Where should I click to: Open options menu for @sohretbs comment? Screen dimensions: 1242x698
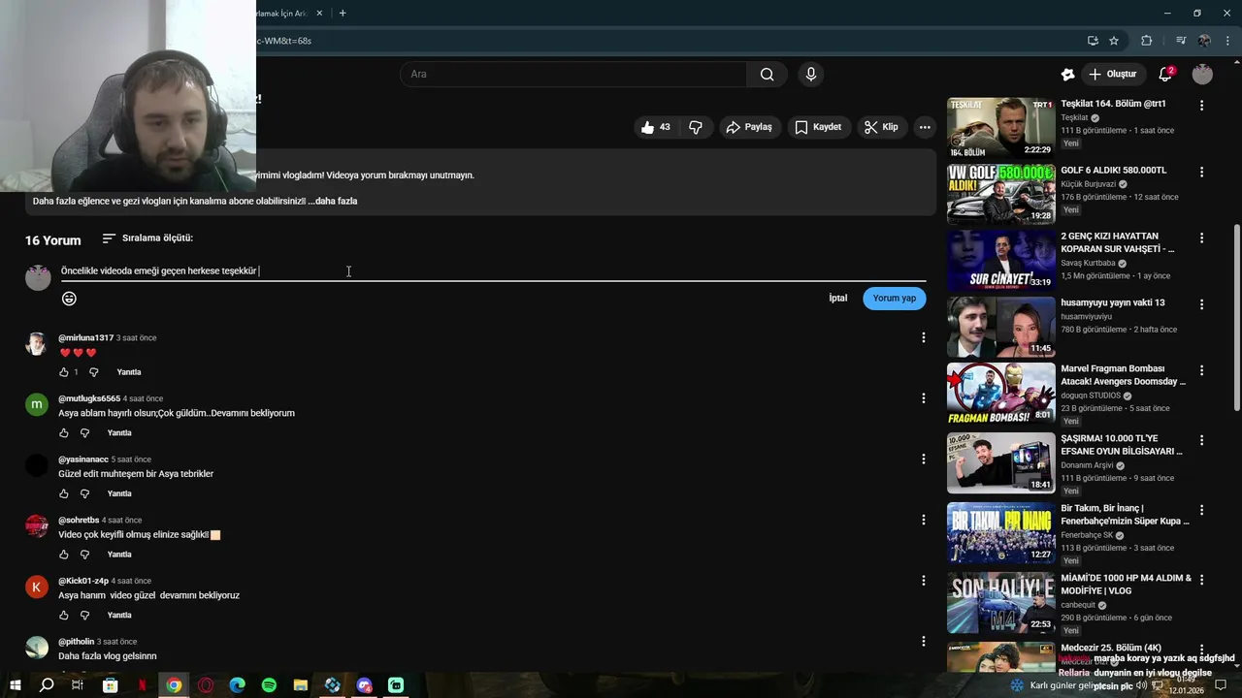(x=923, y=520)
